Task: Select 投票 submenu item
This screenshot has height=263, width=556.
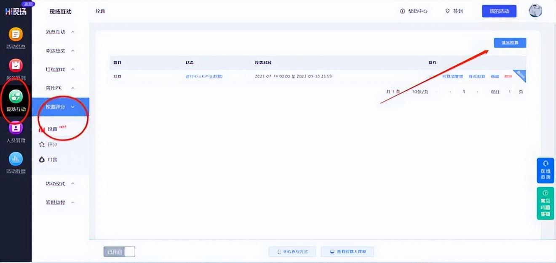Action: 53,129
